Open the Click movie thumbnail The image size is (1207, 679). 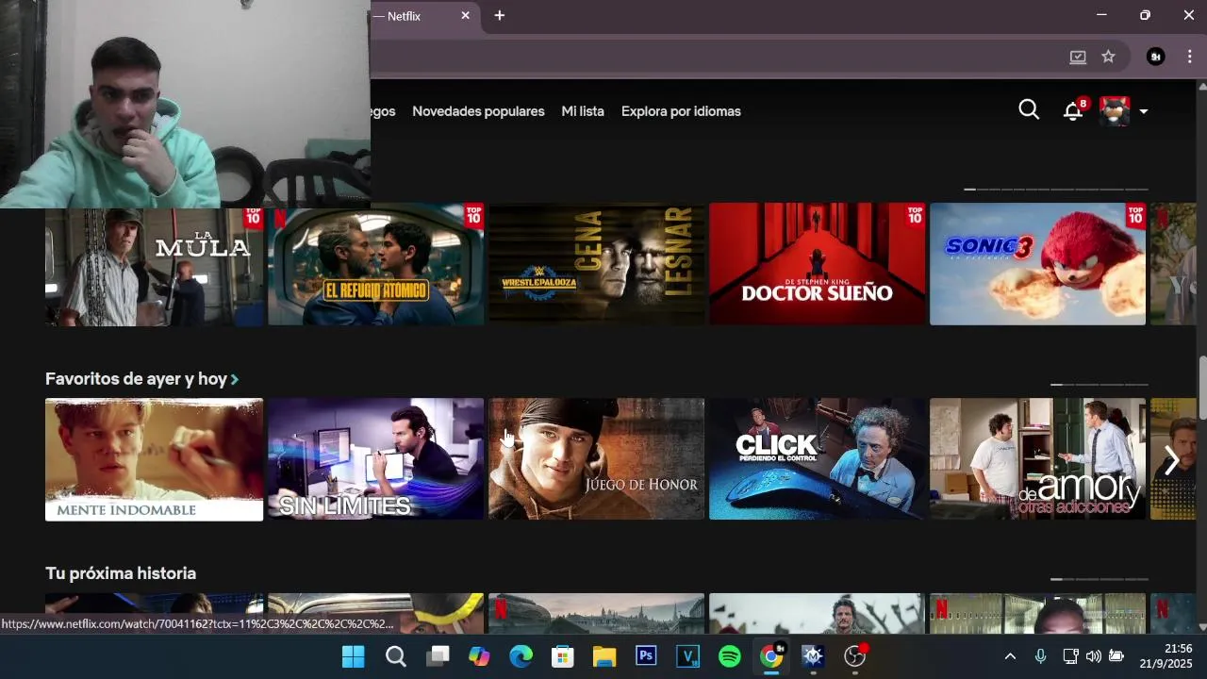[x=817, y=459]
